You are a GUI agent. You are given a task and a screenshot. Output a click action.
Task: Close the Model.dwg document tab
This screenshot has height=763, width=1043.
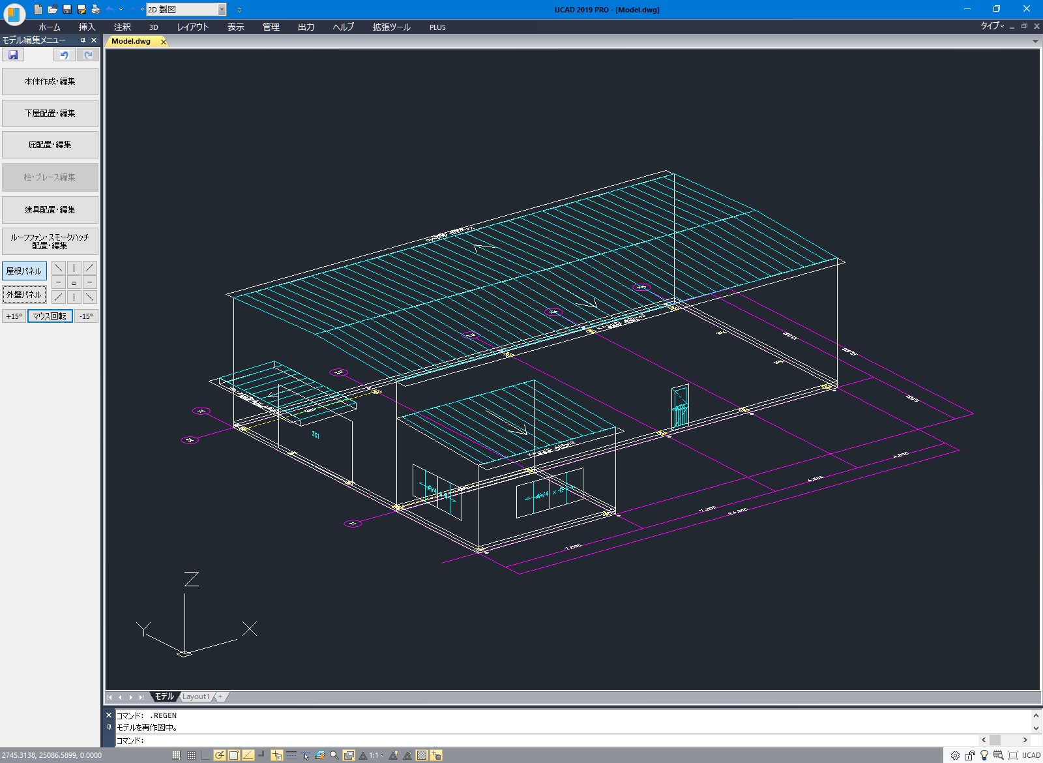163,41
